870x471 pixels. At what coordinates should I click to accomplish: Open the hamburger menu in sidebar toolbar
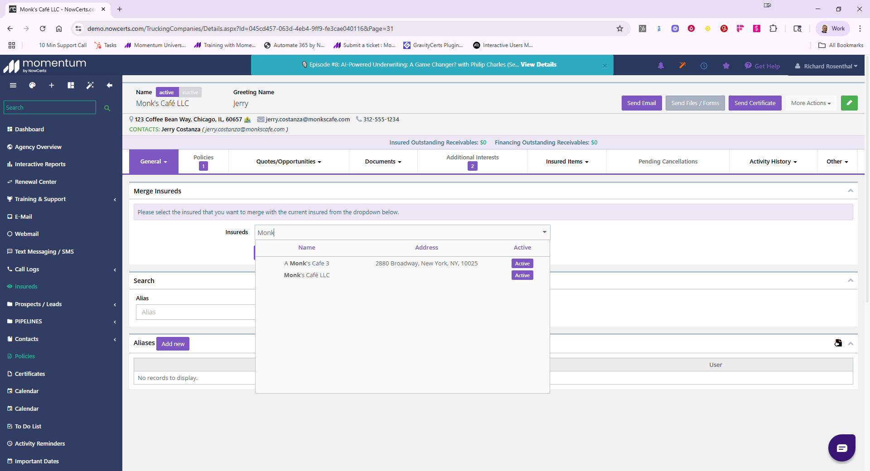pos(13,85)
